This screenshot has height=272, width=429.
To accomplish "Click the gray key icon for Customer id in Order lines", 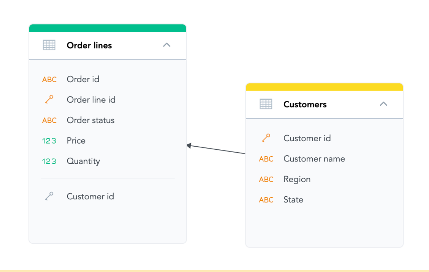I will 49,196.
